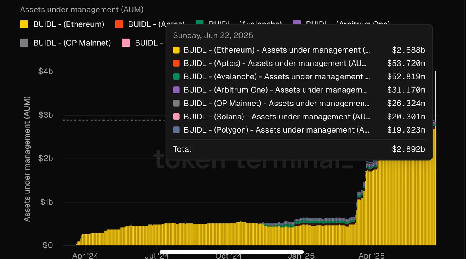The height and width of the screenshot is (259, 466).
Task: Click the BUIDL - (Solana) tooltip row label
Action: [277, 116]
